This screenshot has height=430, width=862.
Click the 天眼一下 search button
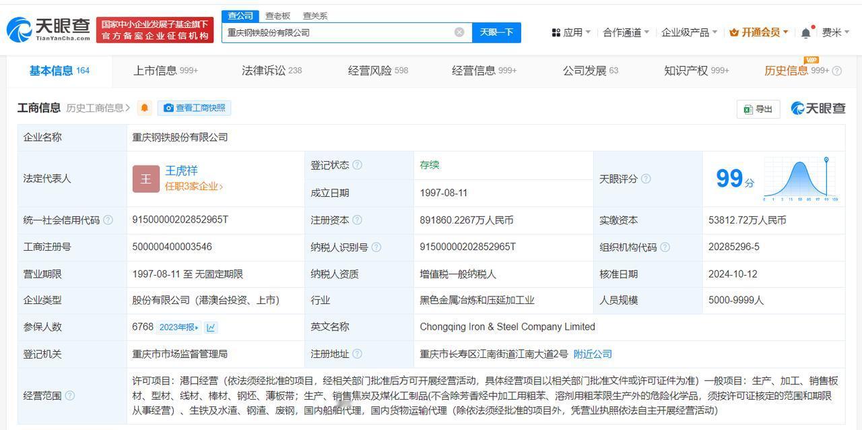[x=496, y=32]
